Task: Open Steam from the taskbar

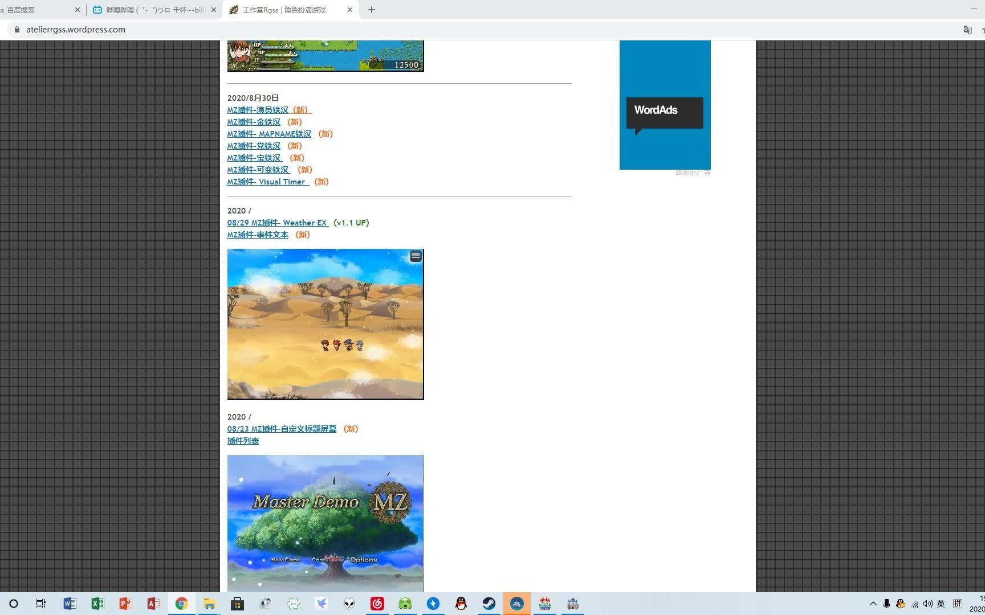Action: 489,604
